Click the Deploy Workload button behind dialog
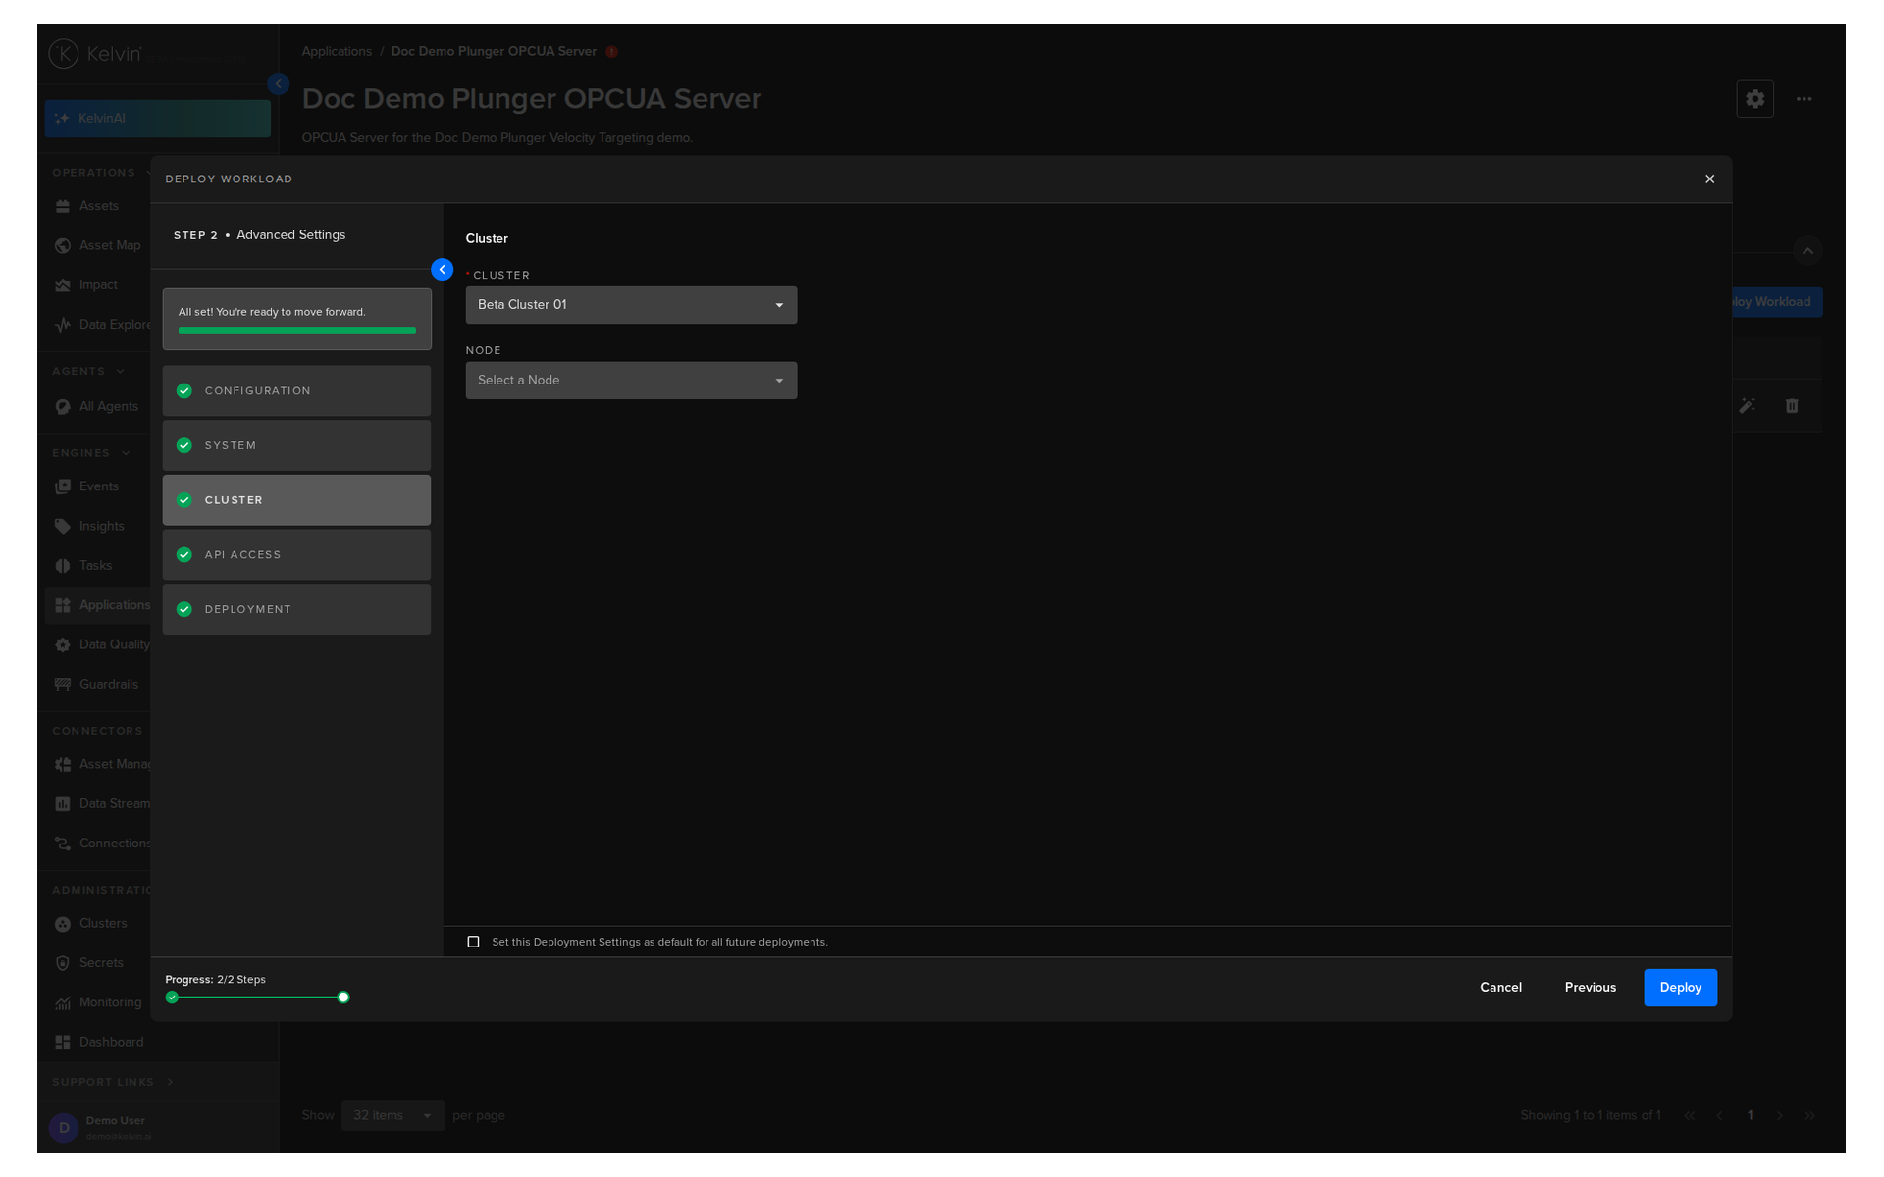Screen dimensions: 1884x1177 coord(1777,302)
